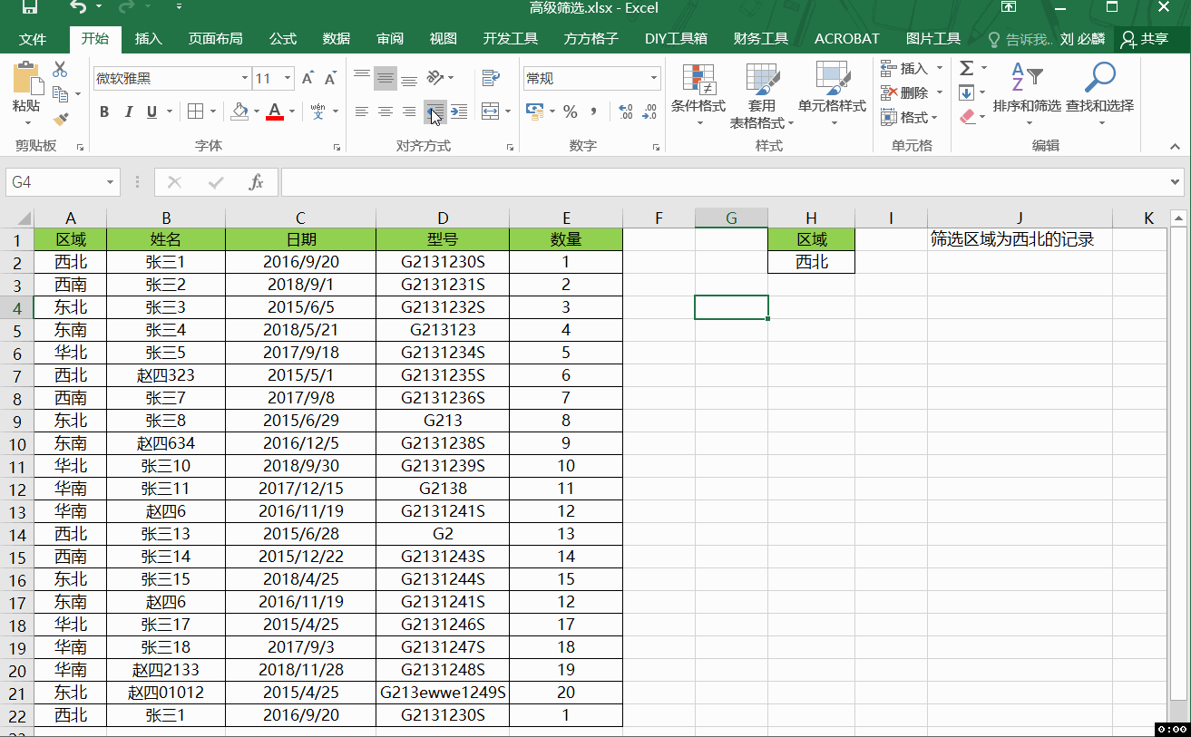Apply bottom vertical alignment
Screen dimensions: 1191x737
pos(409,79)
